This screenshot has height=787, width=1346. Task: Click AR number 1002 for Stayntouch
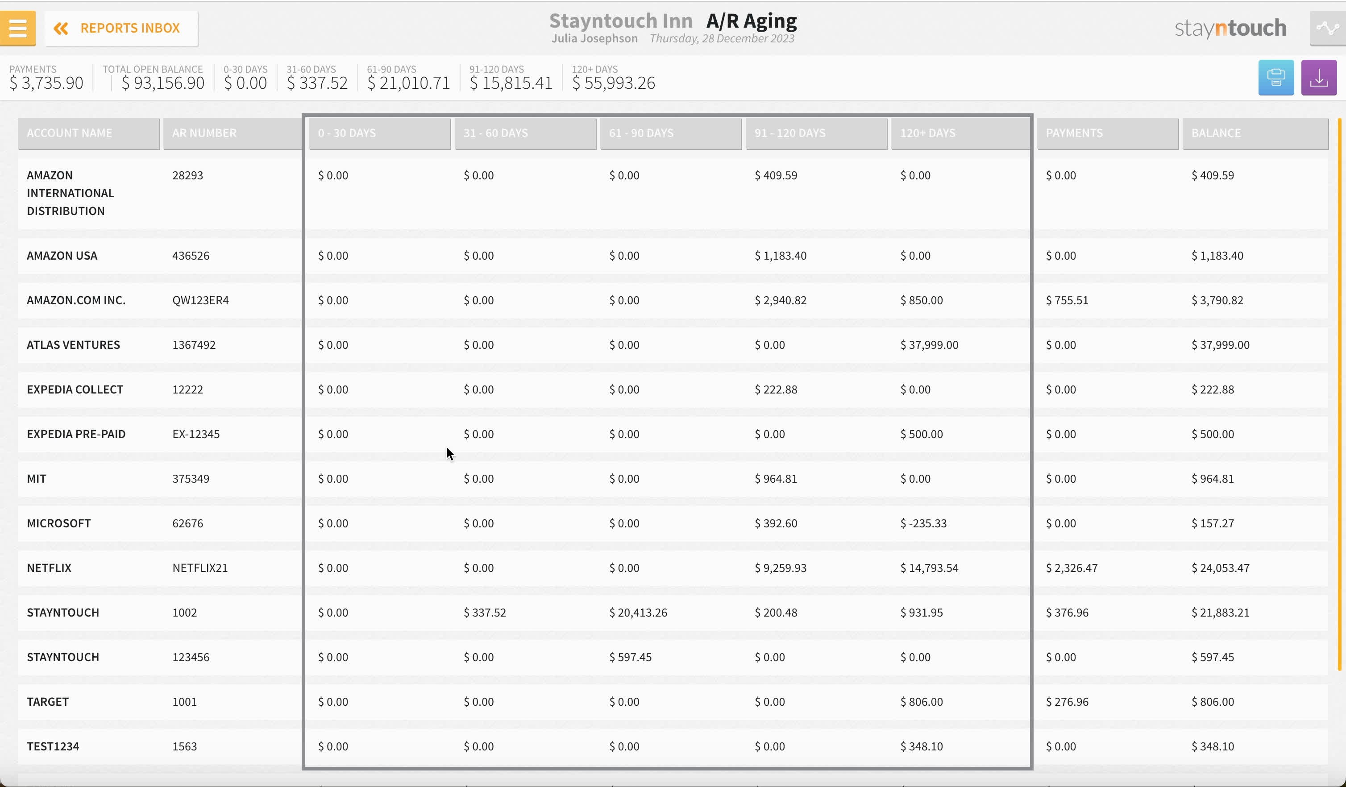point(184,613)
